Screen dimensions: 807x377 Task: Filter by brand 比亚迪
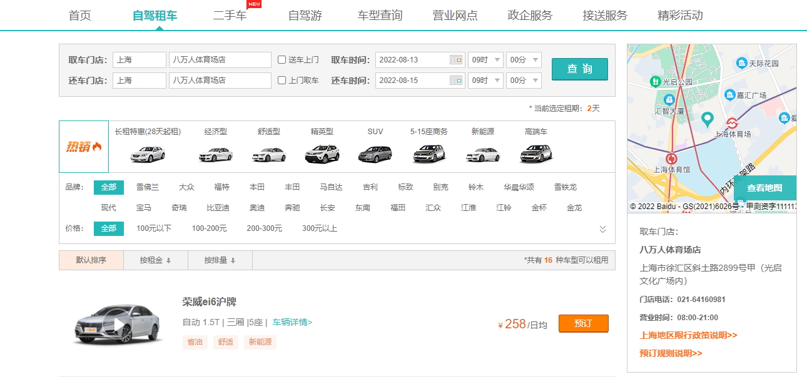218,208
